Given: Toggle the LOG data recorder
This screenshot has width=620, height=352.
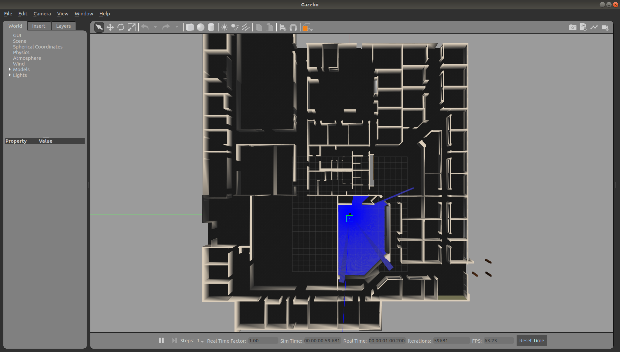Looking at the screenshot, I should [x=583, y=27].
